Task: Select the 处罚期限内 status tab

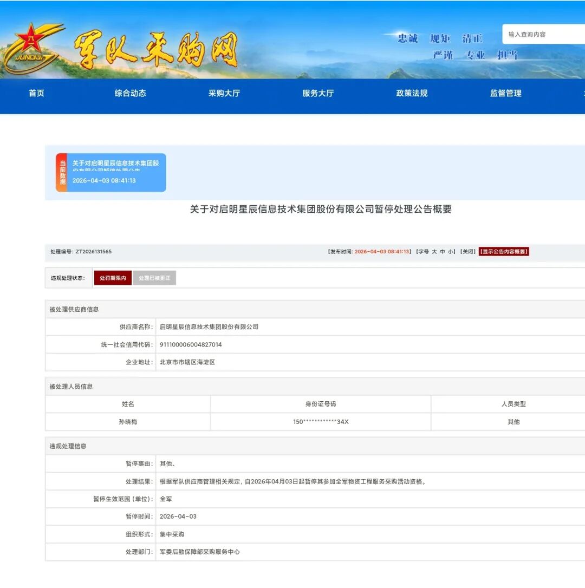Action: 113,278
